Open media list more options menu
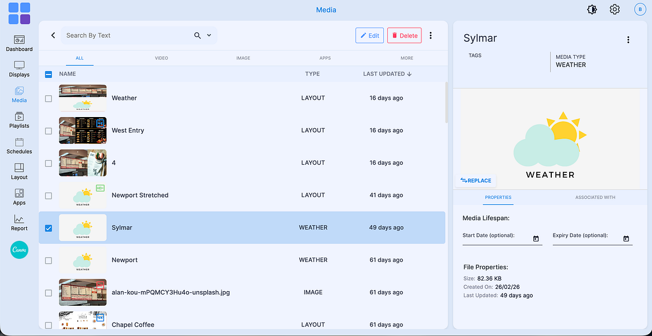This screenshot has height=336, width=652. pos(430,35)
